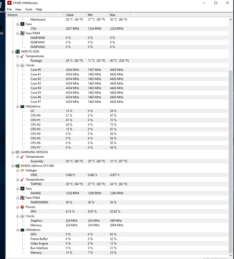Click the GPU Utilizations graph icon
234x259 pixels.
[x=22, y=230]
